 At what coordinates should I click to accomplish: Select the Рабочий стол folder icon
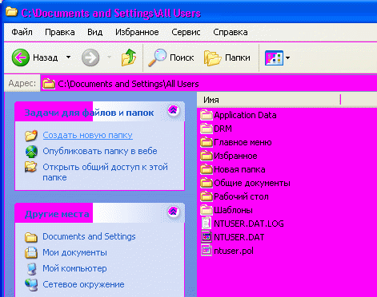pos(207,196)
